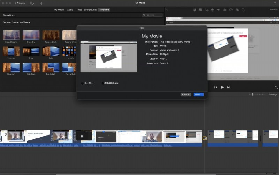Screen dimensions: 279x175
Task: Select the Cross Dissolve transition
Action: coord(11,35)
